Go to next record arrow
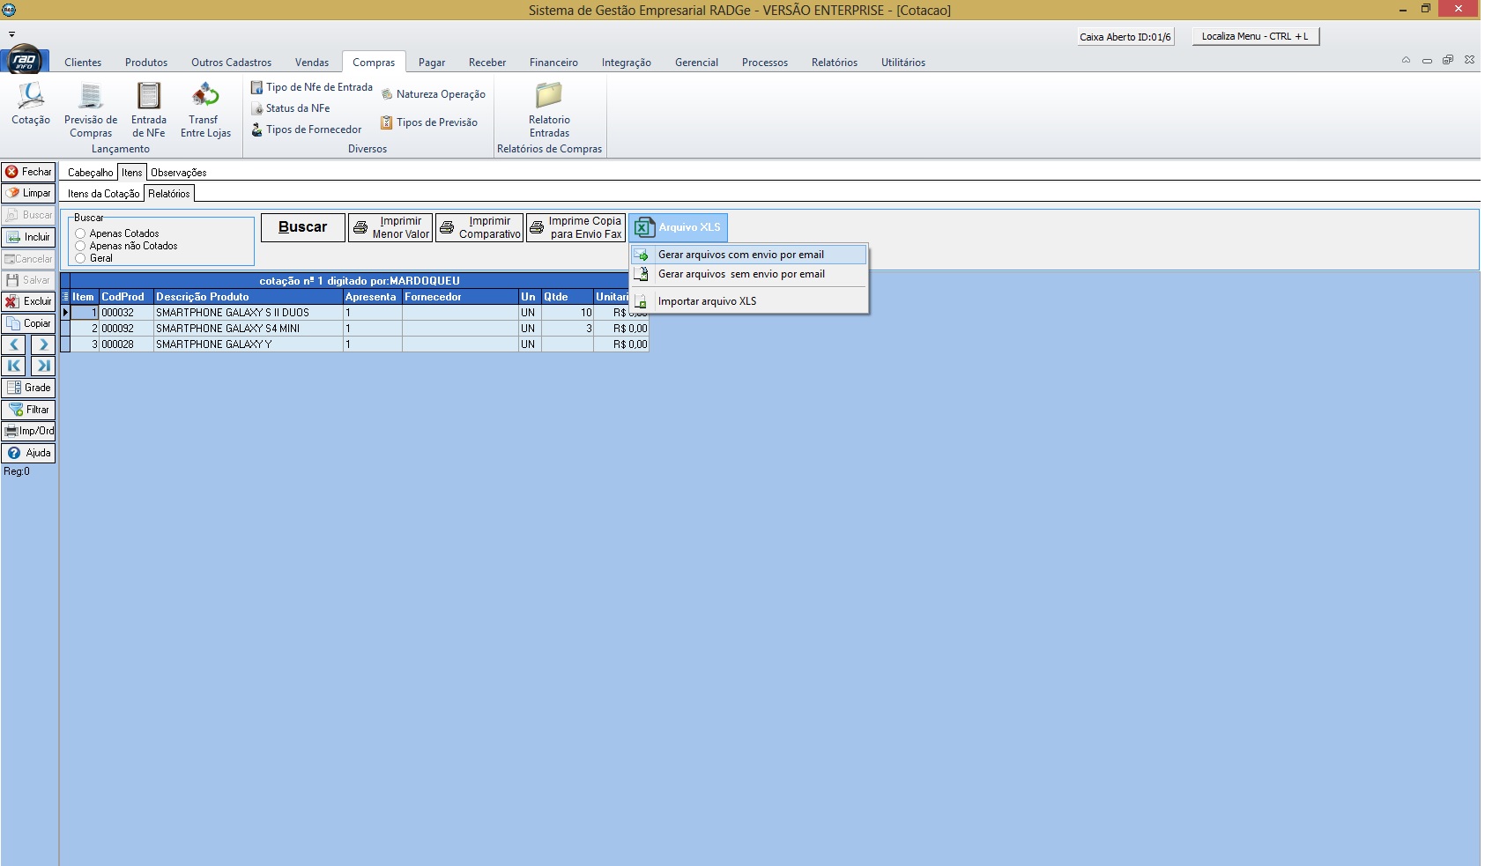The image size is (1485, 866). [43, 344]
